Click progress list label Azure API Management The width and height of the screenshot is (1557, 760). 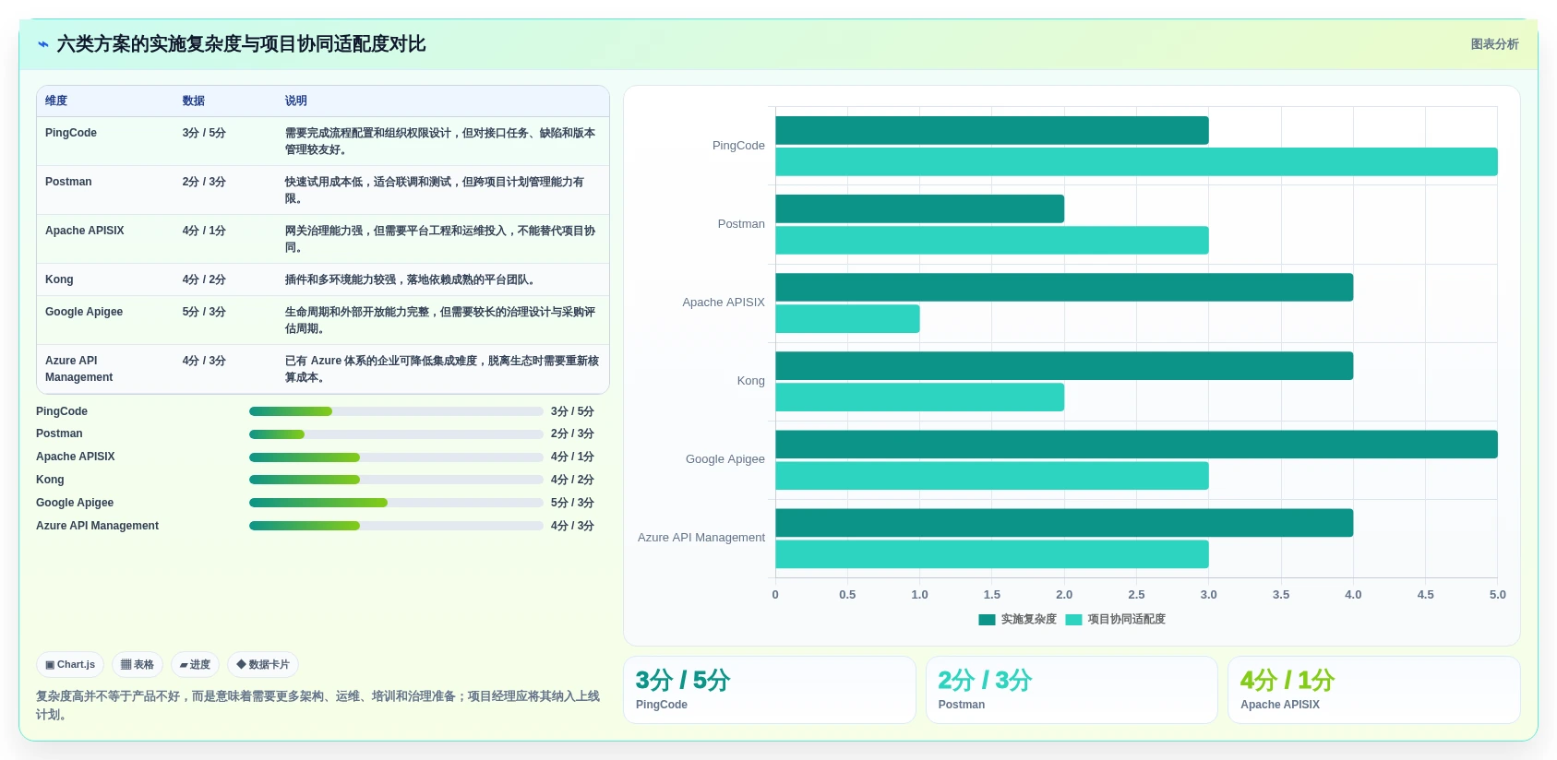[x=97, y=526]
